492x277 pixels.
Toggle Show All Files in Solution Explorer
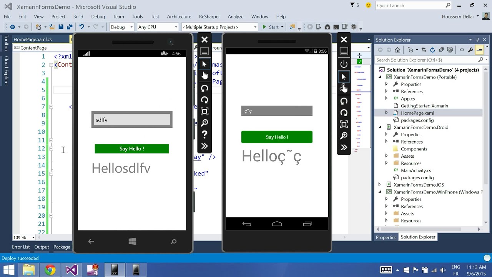450,50
